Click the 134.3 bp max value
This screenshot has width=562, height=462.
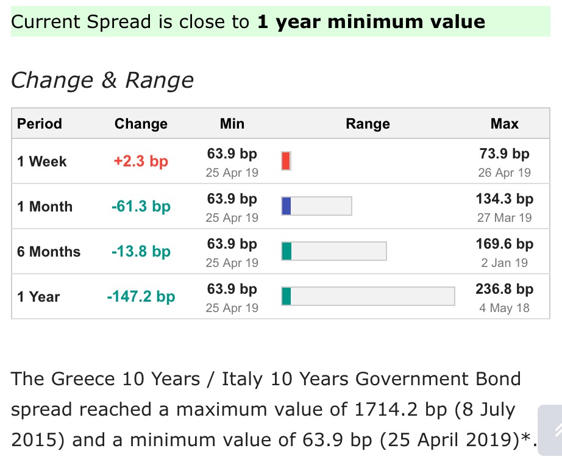tap(504, 199)
